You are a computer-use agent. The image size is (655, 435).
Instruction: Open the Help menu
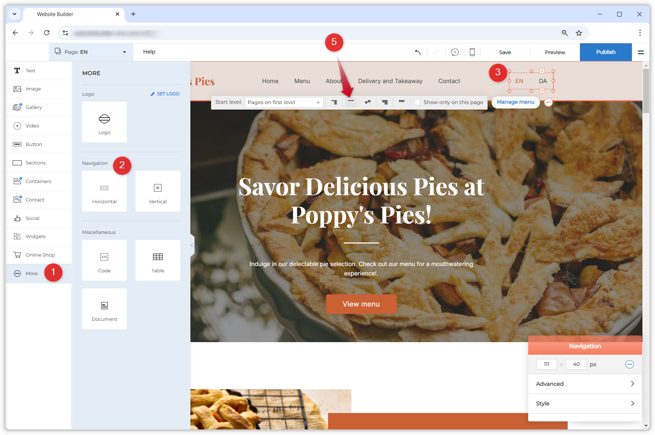[149, 51]
